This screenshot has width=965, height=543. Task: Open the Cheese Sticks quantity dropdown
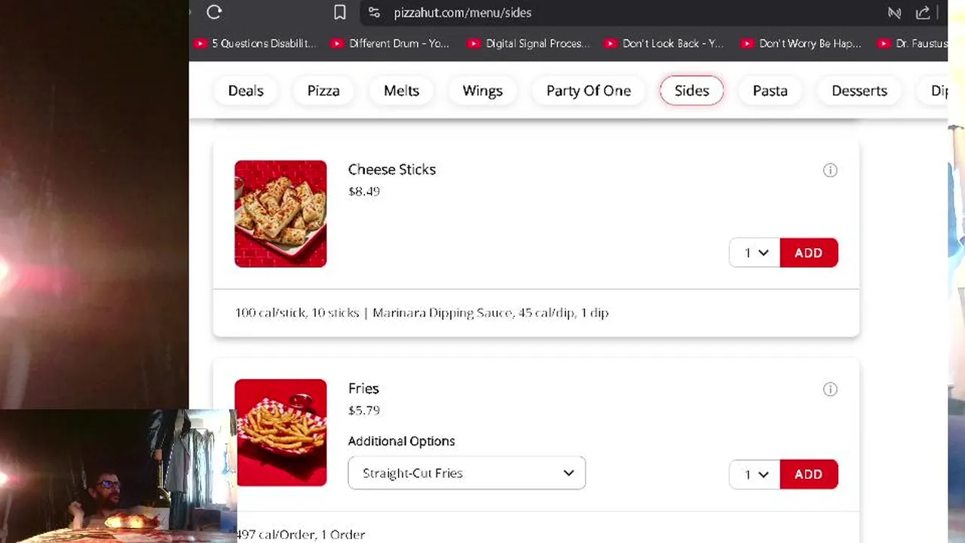click(755, 253)
